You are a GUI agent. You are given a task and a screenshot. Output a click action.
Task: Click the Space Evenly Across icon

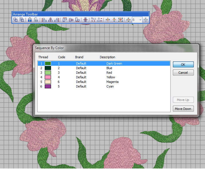[93, 20]
